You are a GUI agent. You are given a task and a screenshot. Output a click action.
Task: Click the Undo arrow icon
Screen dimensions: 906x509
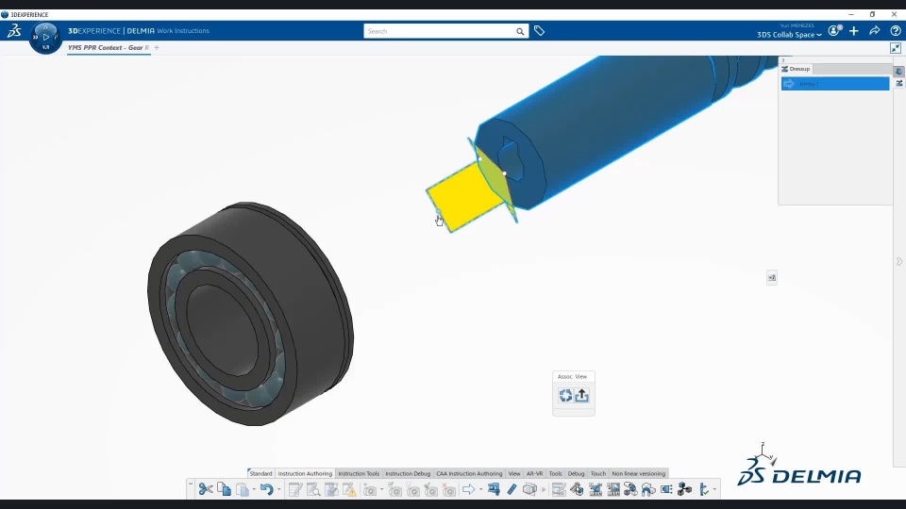click(266, 489)
